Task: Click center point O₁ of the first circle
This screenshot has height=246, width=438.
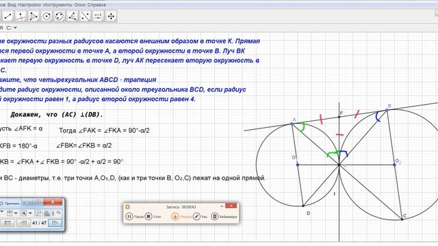Action: (x=298, y=165)
